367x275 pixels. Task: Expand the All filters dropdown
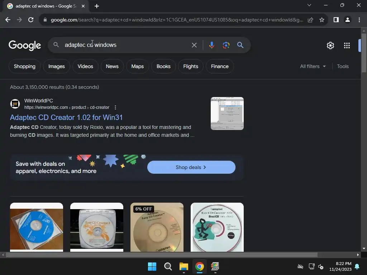tap(313, 66)
